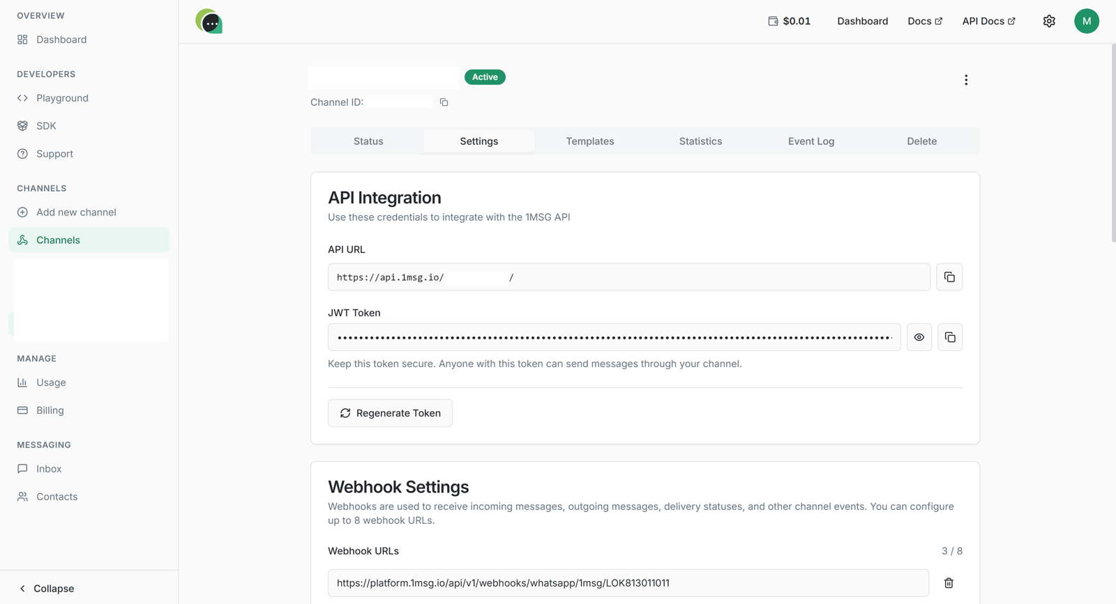Screen dimensions: 1116x604
Task: Open the Support page
Action: click(89, 154)
